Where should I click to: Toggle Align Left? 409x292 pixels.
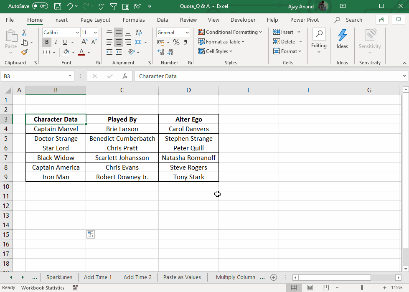click(109, 42)
